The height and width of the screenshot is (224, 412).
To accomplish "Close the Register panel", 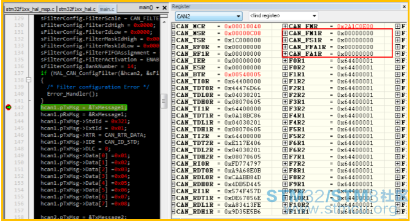I will pyautogui.click(x=405, y=7).
